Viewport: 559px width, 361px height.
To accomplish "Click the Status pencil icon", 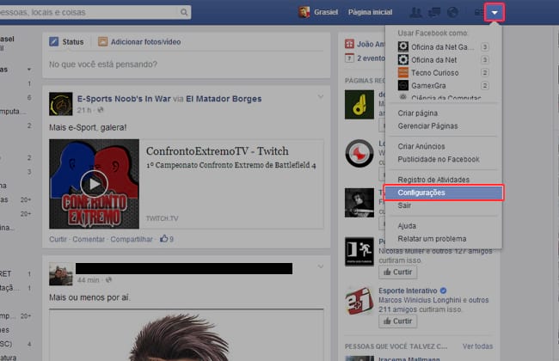I will tap(54, 42).
